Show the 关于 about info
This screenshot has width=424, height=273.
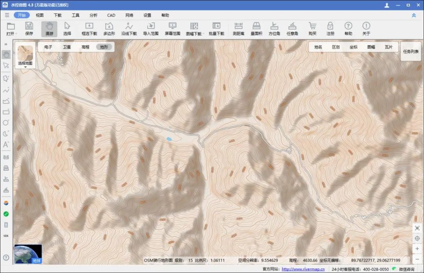(366, 29)
